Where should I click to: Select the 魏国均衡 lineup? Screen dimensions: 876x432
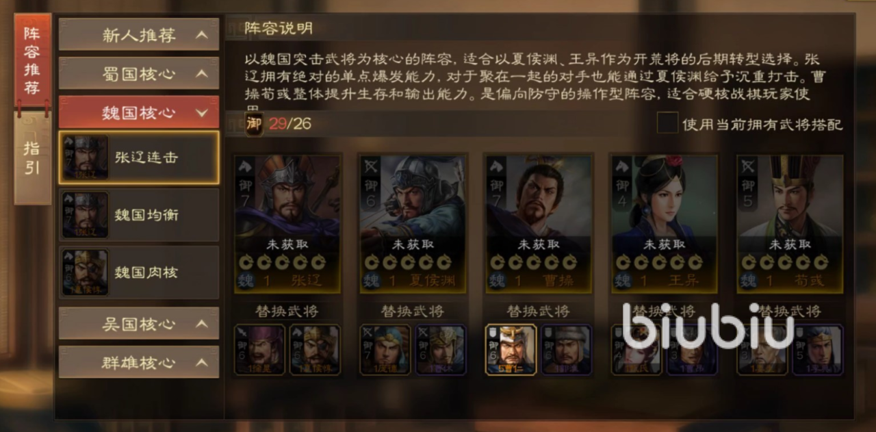139,215
